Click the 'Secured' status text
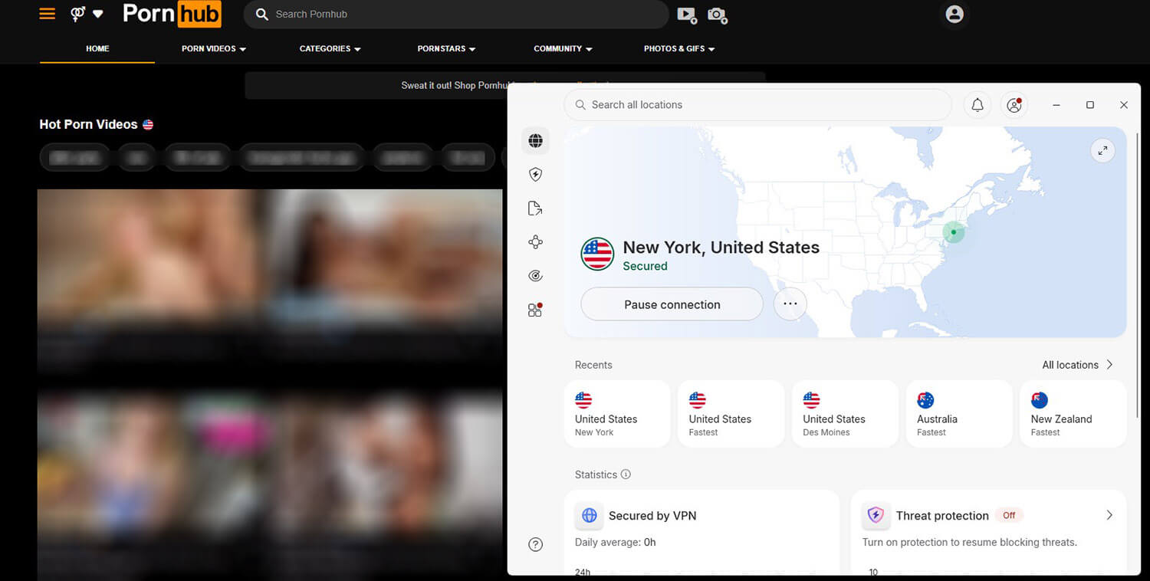Screen dimensions: 1150x581 (x=645, y=266)
